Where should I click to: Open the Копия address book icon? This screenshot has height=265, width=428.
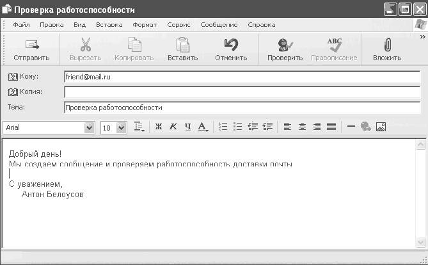click(13, 92)
